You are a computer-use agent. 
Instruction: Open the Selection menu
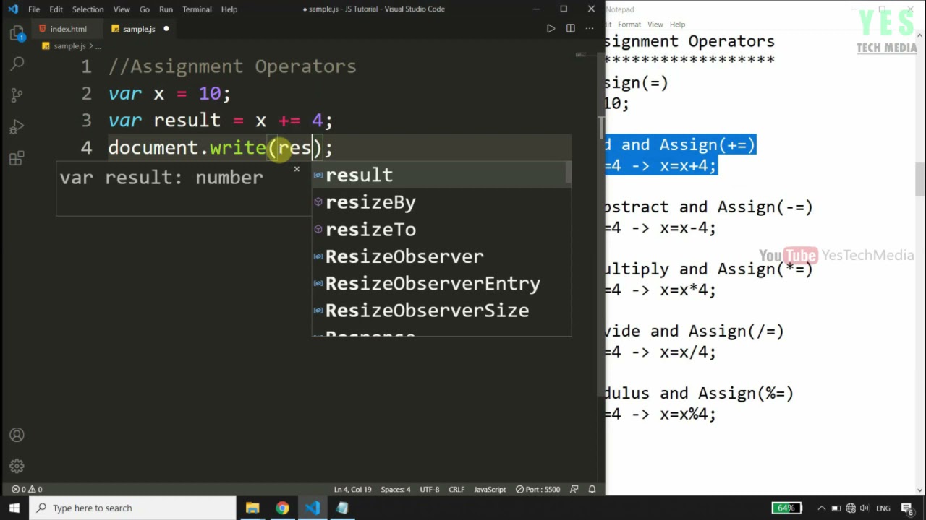[88, 9]
